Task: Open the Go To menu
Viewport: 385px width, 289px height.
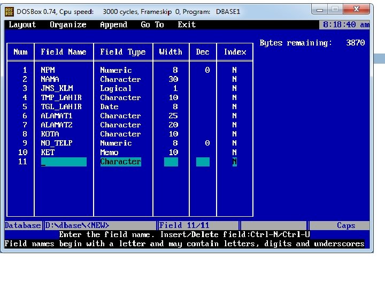Action: point(152,25)
